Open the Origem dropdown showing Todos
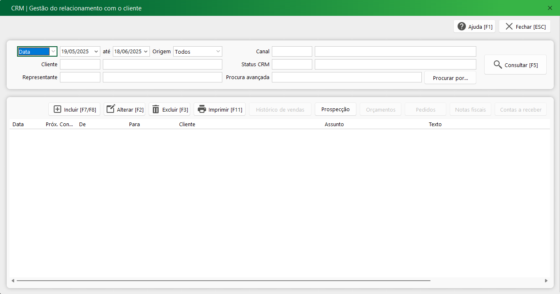Screen dimensions: 560x294 click(x=218, y=52)
